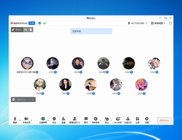
Task: Open 设置 settings gear
Action: [x=147, y=119]
